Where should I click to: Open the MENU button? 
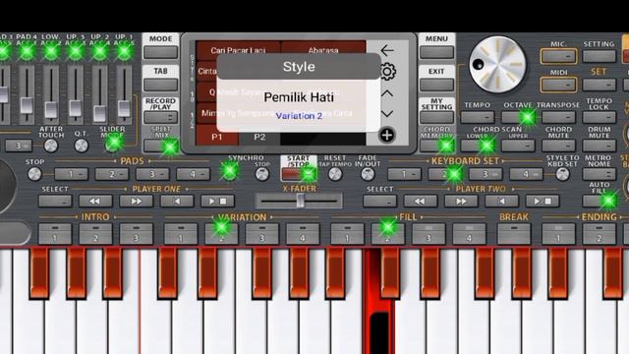436,52
